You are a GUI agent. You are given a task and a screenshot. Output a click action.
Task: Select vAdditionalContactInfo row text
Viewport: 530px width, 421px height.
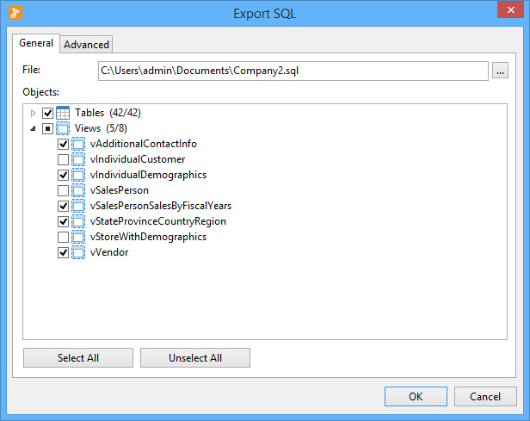[x=144, y=144]
